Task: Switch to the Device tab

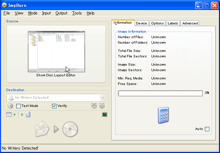Action: tap(142, 23)
